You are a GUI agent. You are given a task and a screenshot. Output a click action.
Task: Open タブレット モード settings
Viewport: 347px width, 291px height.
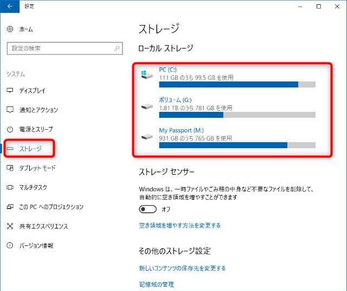tap(37, 168)
